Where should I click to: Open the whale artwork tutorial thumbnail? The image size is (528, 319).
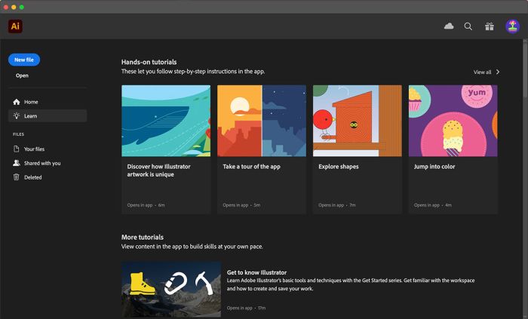point(166,121)
